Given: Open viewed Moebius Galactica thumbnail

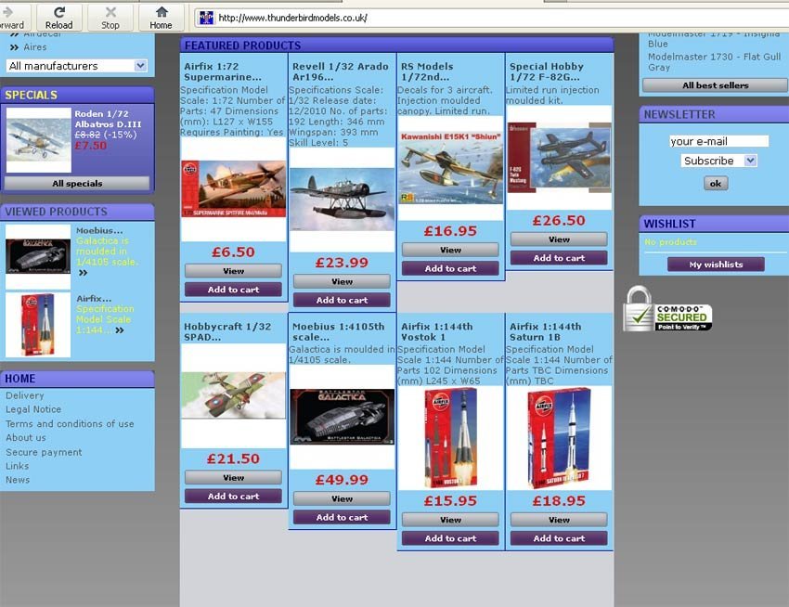Looking at the screenshot, I should tap(38, 257).
